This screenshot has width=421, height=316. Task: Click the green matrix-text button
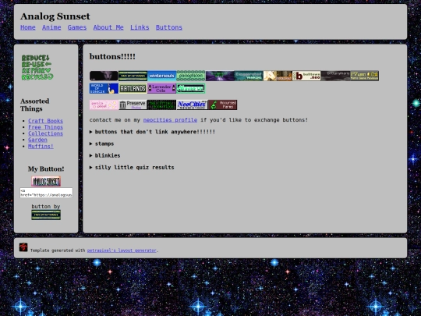[x=161, y=105]
